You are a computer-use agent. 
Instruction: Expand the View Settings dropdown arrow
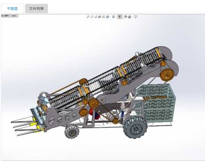pyautogui.click(x=139, y=17)
